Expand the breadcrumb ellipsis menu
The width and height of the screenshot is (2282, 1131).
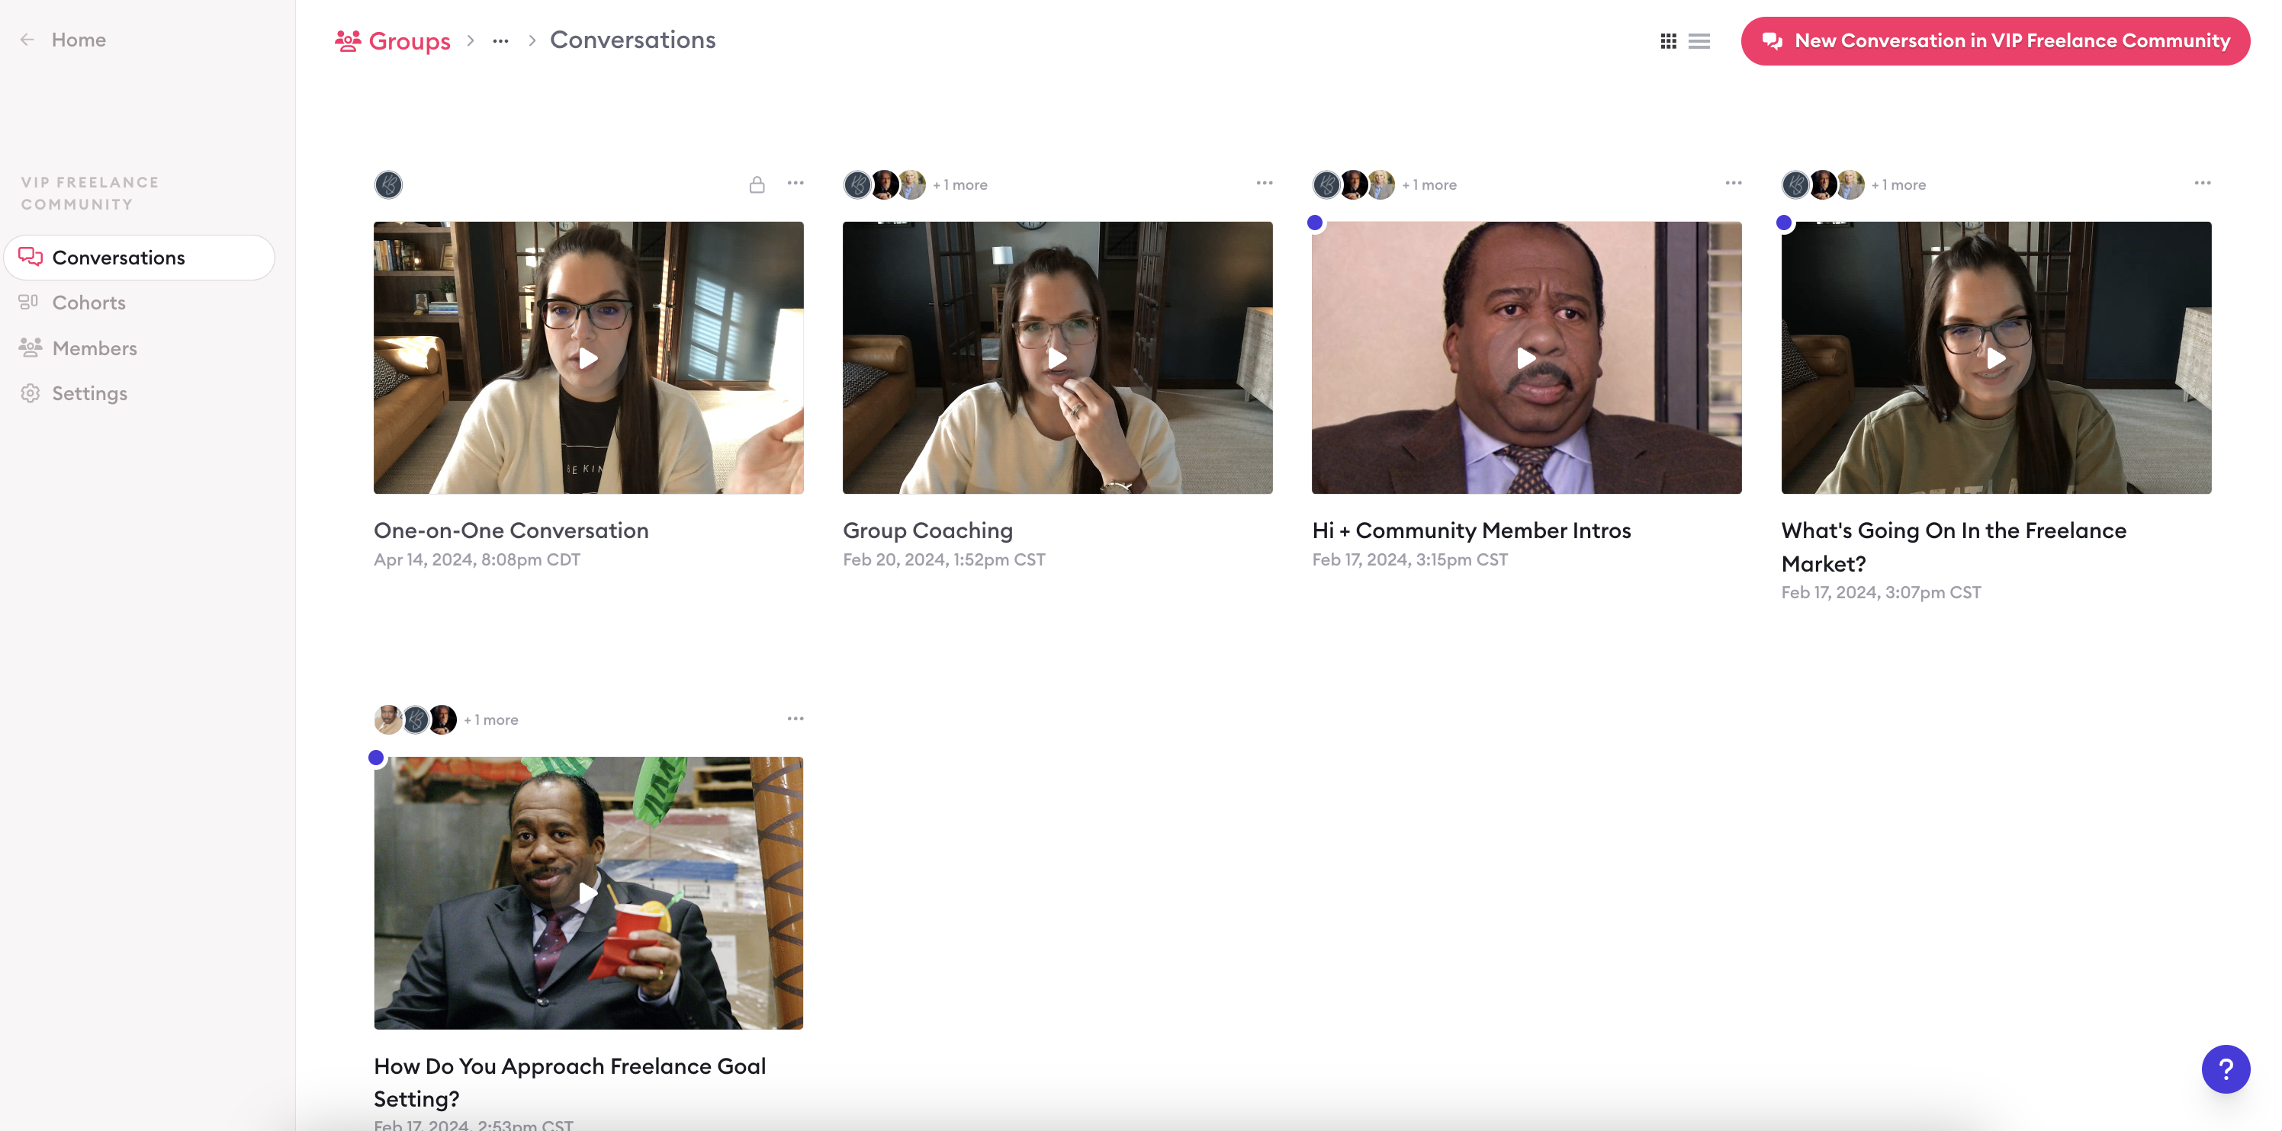point(500,40)
